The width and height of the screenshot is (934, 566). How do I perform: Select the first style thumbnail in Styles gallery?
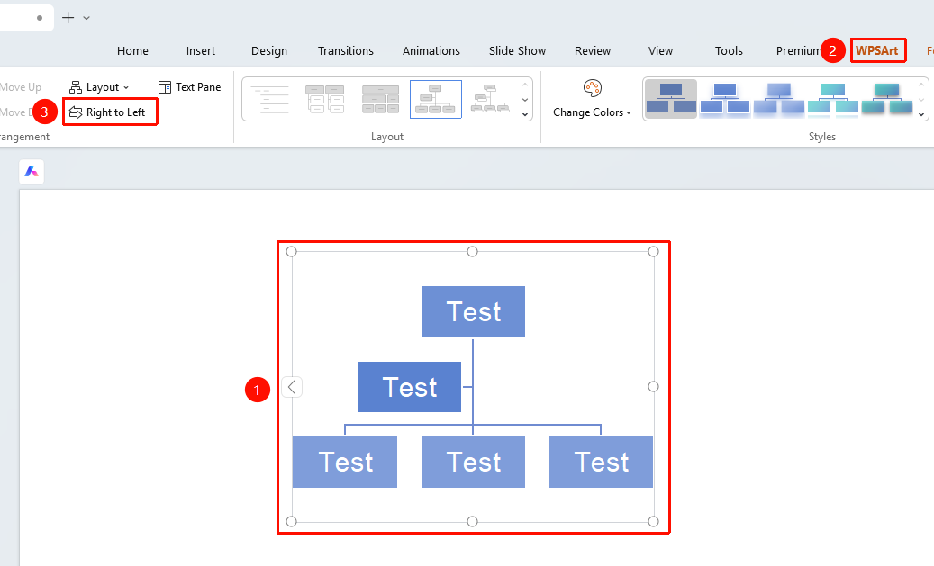[671, 99]
